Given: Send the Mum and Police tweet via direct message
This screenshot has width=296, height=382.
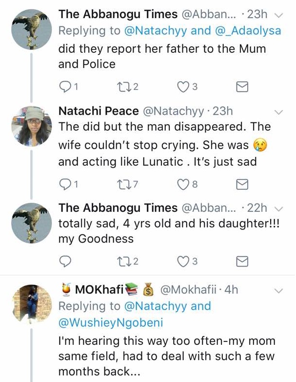Looking at the screenshot, I should pos(242,87).
